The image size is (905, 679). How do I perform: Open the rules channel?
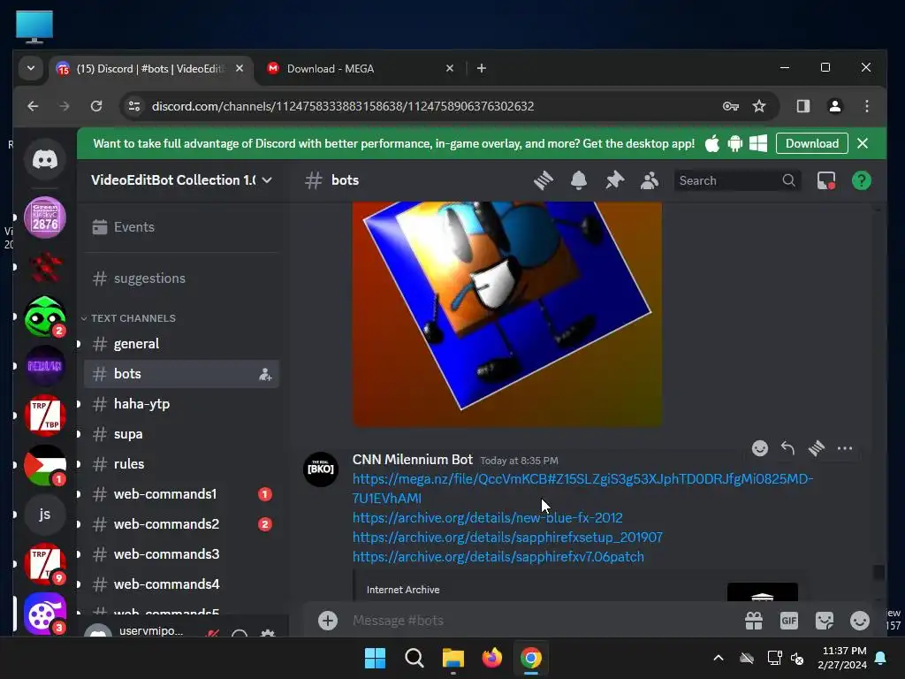tap(181, 463)
